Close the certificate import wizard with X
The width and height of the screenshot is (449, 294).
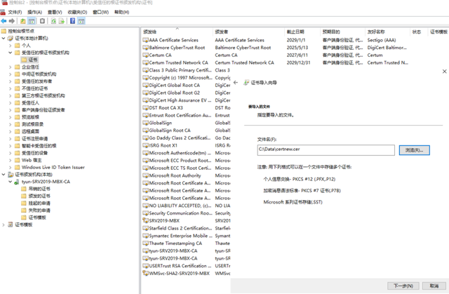click(x=444, y=72)
